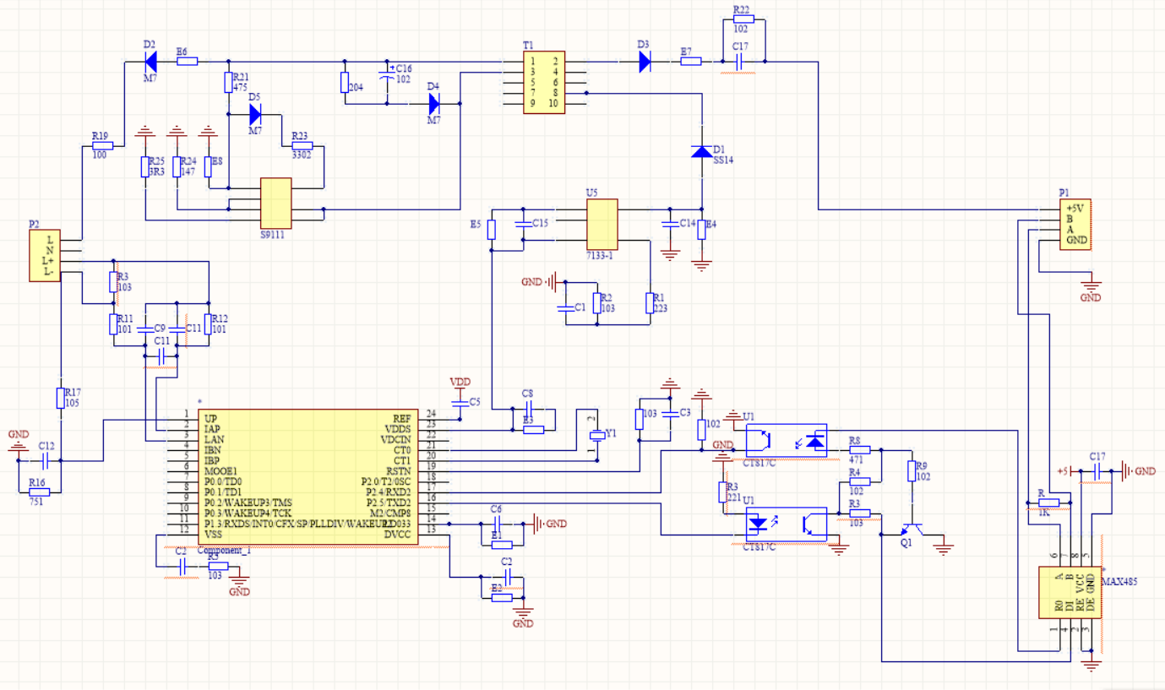This screenshot has height=690, width=1165.
Task: Click the "VDCIN" pin label
Action: (x=395, y=440)
